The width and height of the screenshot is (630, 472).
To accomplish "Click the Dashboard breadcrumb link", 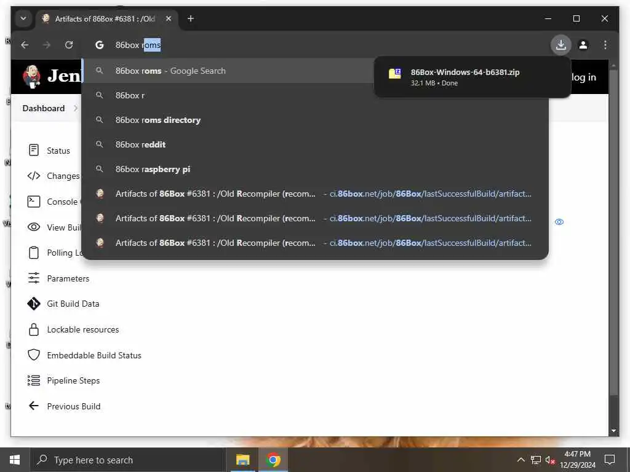I will coord(44,108).
